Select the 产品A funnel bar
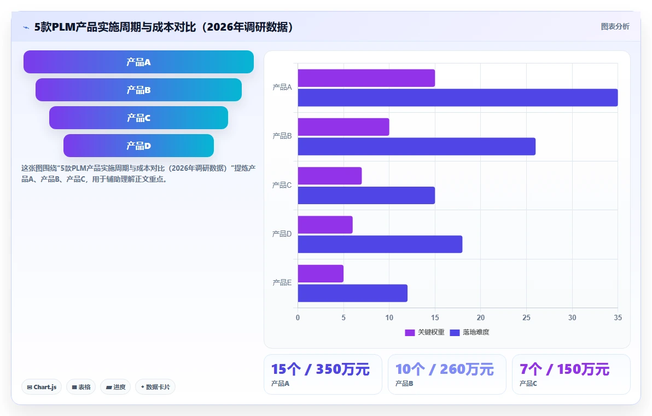 (x=138, y=62)
